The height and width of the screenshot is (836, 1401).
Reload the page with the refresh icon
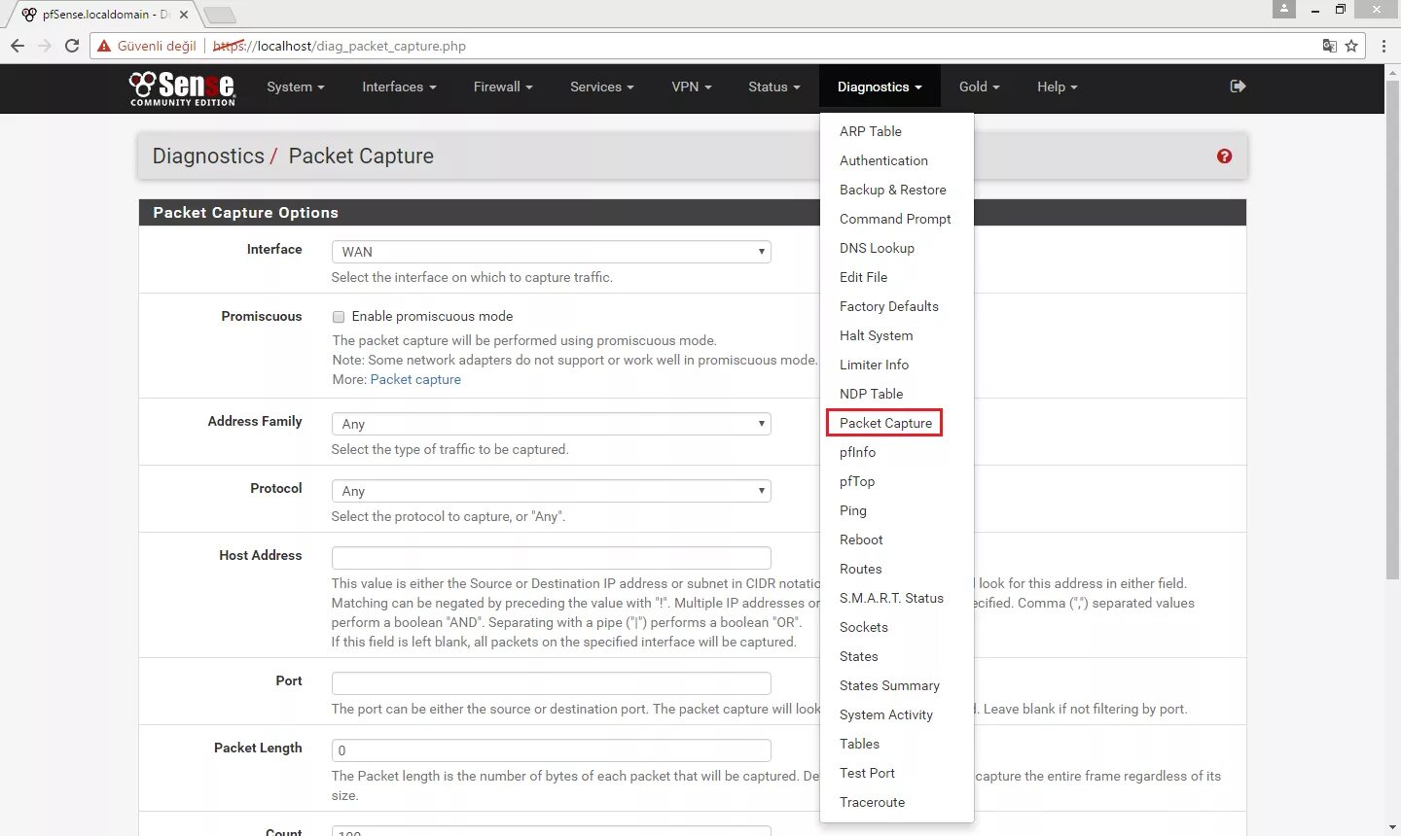pos(72,46)
